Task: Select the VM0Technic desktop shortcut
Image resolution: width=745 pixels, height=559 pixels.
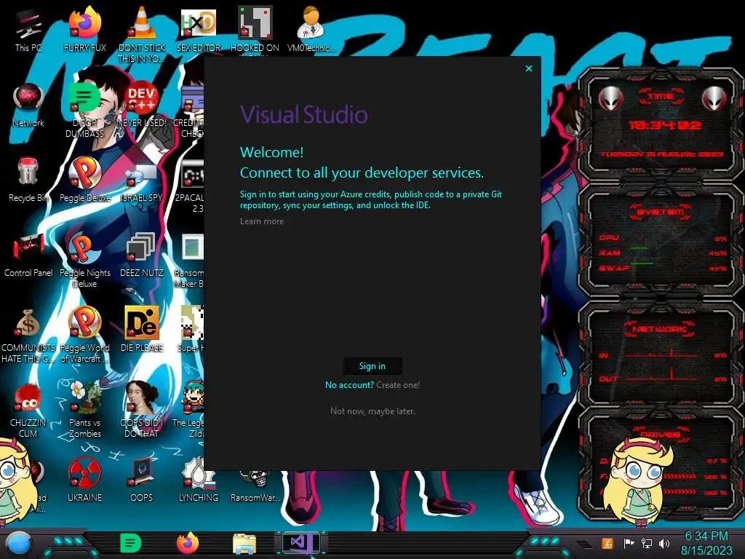Action: (311, 31)
